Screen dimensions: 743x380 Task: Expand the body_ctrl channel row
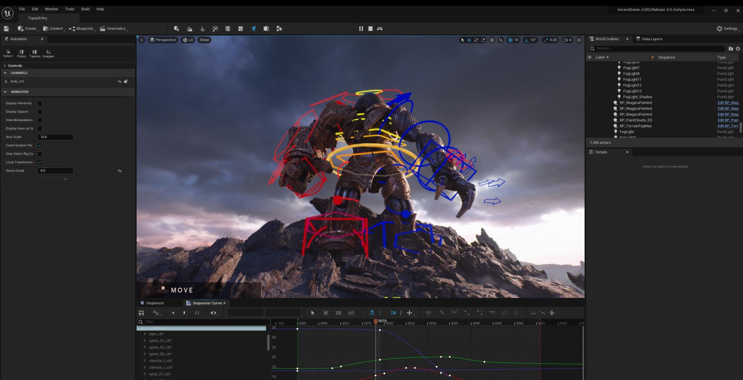tap(6, 81)
